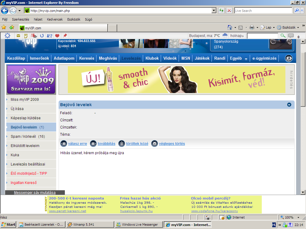Click the red heart toolbar icon
The image size is (306, 229).
coord(57,36)
